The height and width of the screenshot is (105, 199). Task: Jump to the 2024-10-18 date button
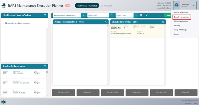(x=113, y=92)
